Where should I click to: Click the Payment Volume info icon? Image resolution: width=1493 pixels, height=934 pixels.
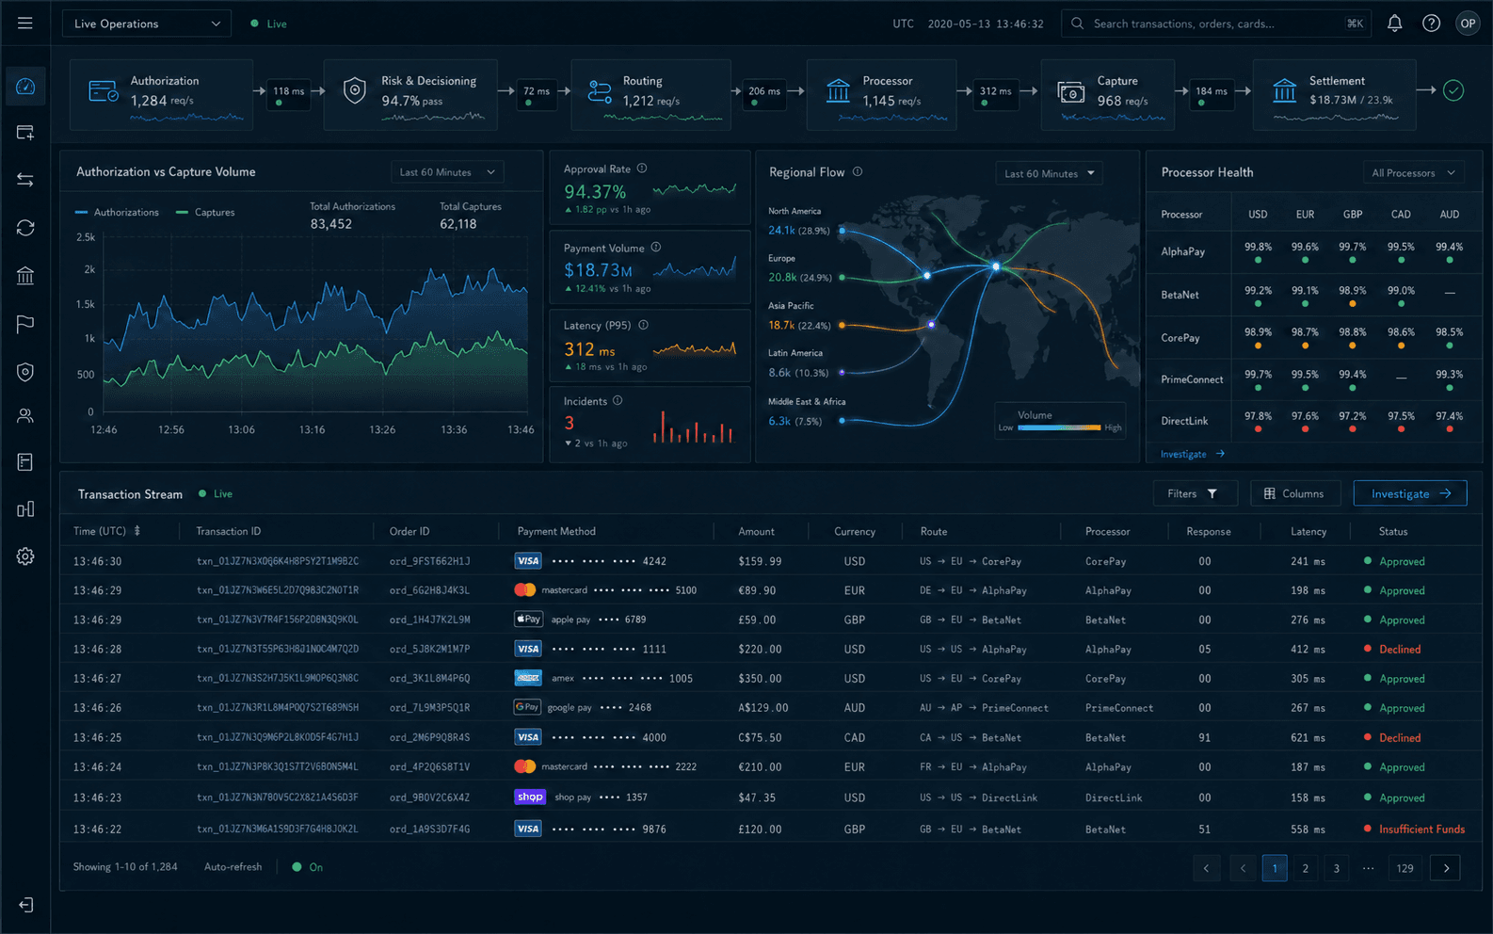tap(656, 248)
